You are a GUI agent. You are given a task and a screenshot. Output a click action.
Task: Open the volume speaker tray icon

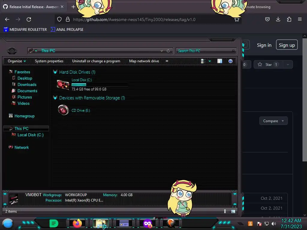274,223
